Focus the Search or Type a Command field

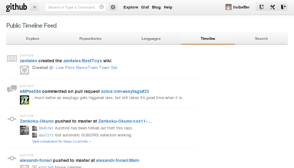75,7
